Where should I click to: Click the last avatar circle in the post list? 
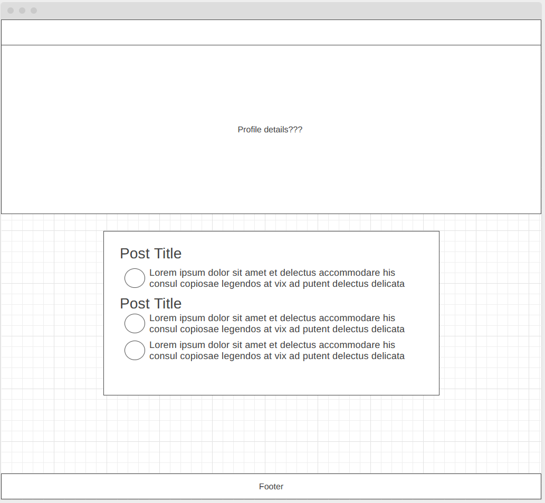[x=135, y=350]
